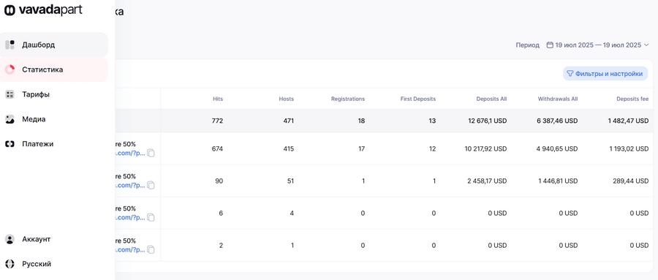Screen dimensions: 658x280
Task: Click the Медиа image icon
Action: 10,119
